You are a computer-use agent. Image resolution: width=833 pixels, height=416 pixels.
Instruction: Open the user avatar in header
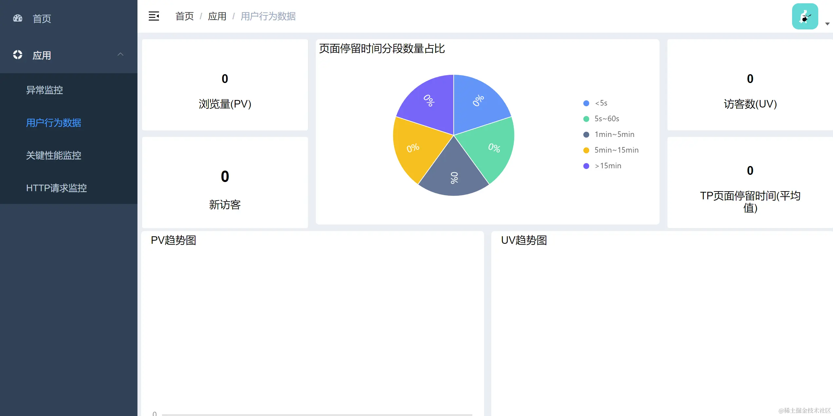[x=805, y=16]
